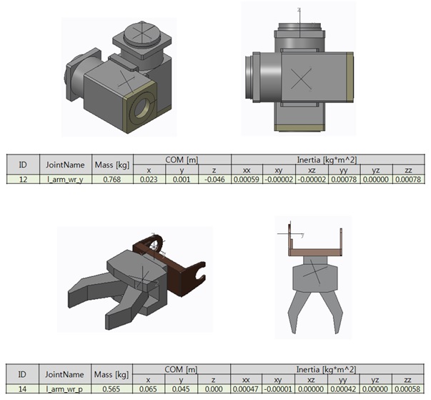Select the mass value 0.565
Viewport: 431px width, 400px height.
click(112, 389)
